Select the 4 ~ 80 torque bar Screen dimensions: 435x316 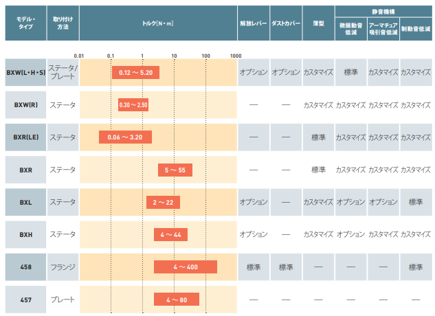coord(176,300)
